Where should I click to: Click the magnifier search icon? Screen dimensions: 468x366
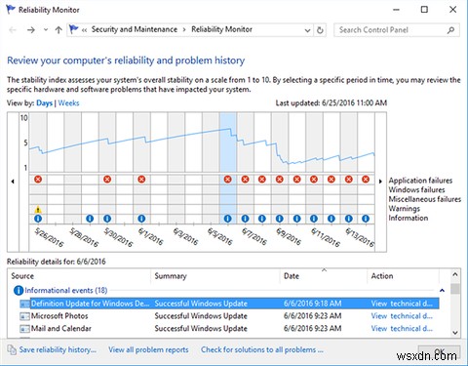[x=450, y=30]
